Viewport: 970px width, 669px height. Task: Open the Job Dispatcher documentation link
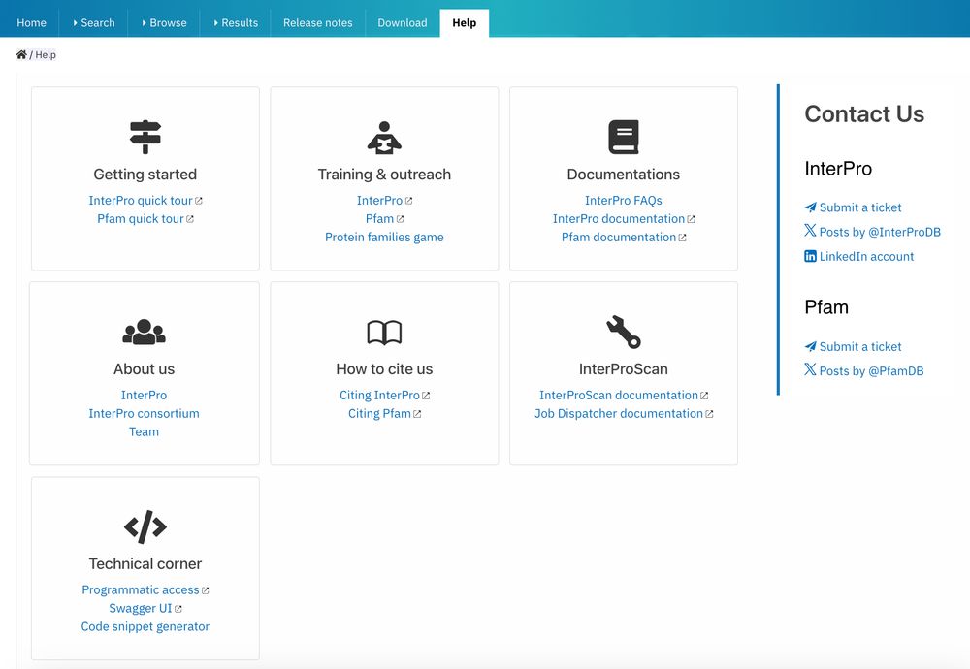tap(619, 414)
